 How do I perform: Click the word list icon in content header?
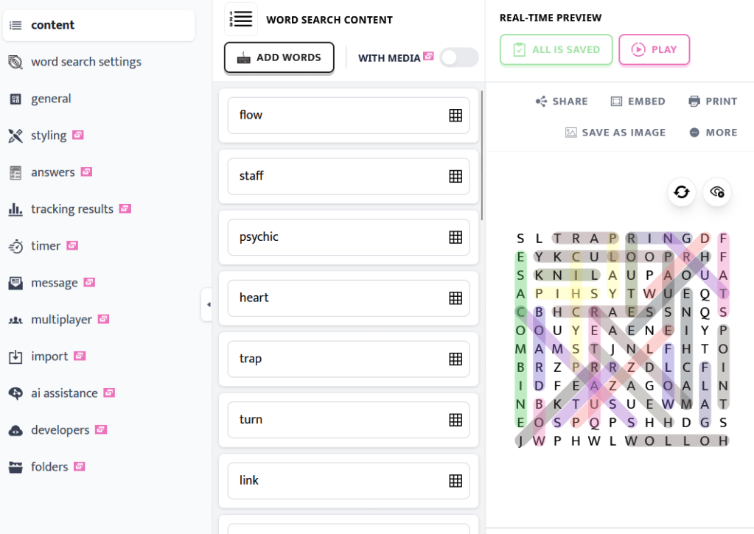coord(241,19)
